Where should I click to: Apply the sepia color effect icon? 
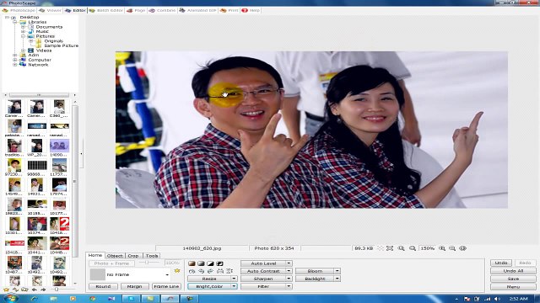(192, 263)
